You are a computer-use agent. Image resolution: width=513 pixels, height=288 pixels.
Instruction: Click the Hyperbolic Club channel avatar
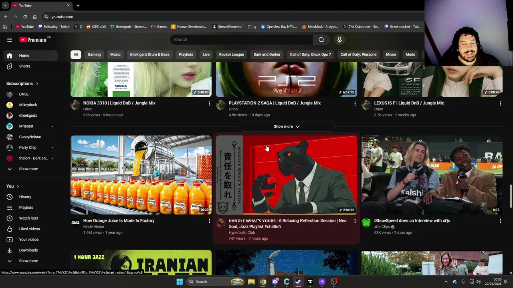(221, 223)
